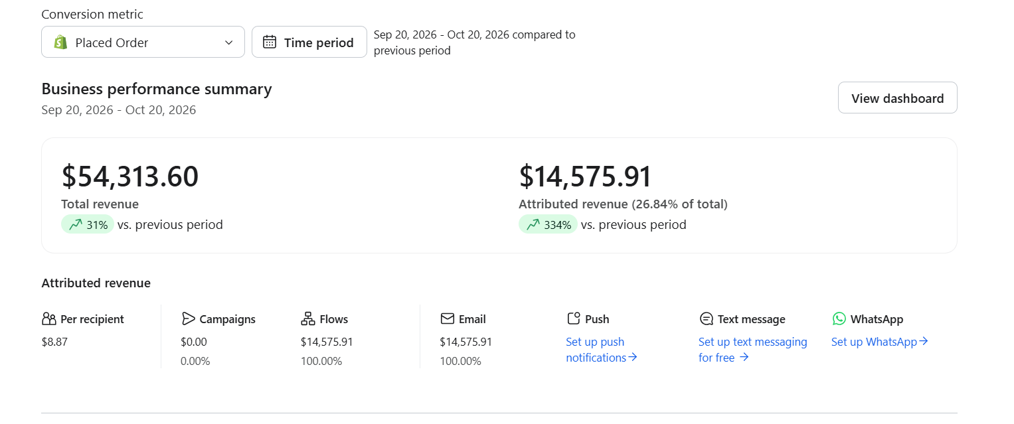Click the Shopify bag icon in metric dropdown
Screen dimensions: 1014x424
coord(60,42)
